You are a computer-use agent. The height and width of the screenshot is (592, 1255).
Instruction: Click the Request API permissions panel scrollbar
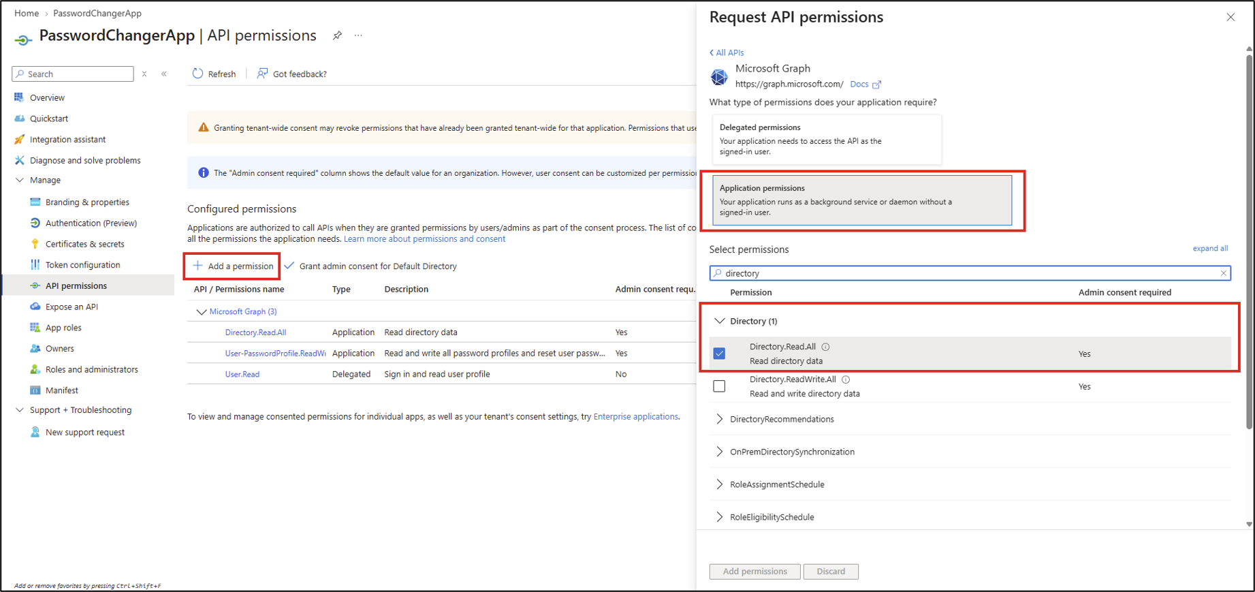click(1249, 242)
